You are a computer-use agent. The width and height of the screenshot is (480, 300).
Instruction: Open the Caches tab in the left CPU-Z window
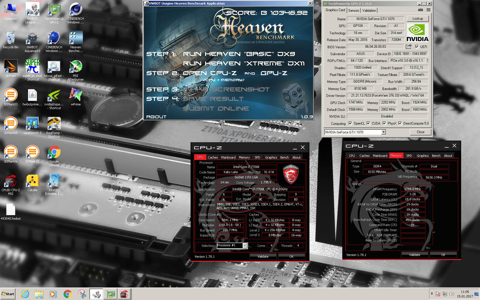[213, 157]
